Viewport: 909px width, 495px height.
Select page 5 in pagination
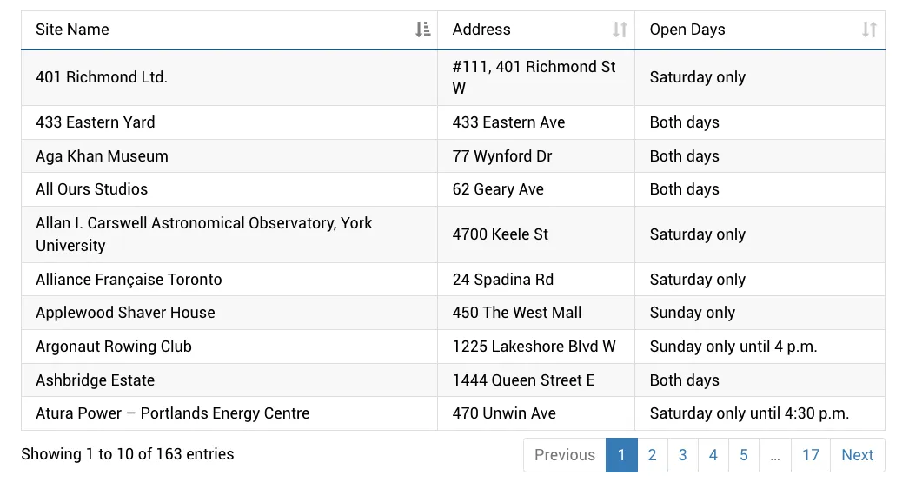coord(744,455)
